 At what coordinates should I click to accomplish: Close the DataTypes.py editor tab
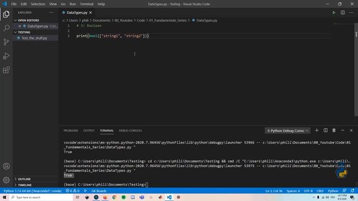(91, 12)
